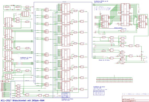Select the "Brücke für 32 Zeilen" label
This screenshot has width=149, height=102.
click(104, 60)
